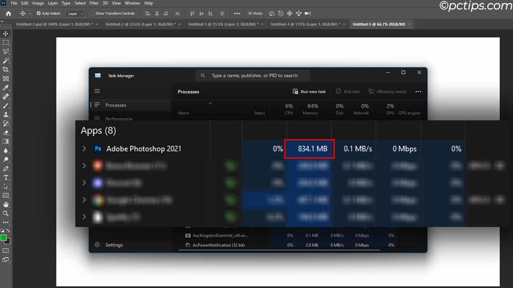Viewport: 513px width, 288px height.
Task: Select the Move tool
Action: click(6, 33)
